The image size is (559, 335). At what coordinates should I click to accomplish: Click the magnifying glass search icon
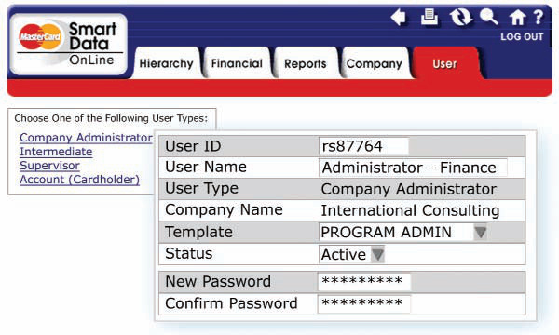(x=489, y=17)
